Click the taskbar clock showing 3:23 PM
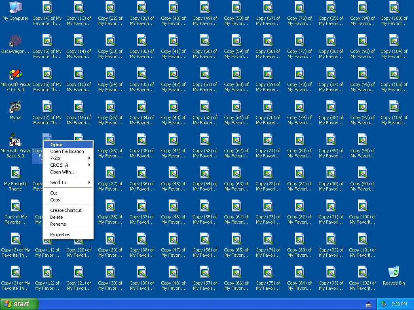Screen dimensions: 414x310 399,304
